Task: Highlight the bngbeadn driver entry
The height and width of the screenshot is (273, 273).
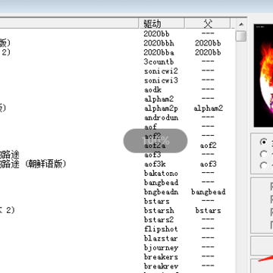Action: pos(161,192)
